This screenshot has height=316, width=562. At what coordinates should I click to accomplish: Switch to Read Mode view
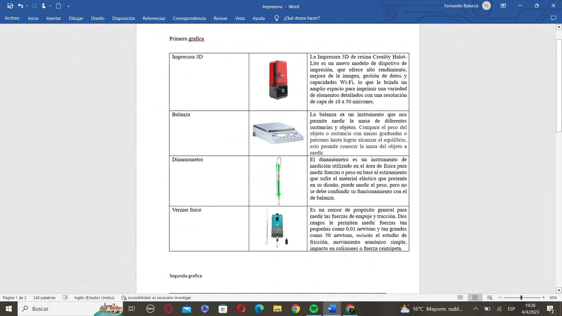tap(460, 298)
